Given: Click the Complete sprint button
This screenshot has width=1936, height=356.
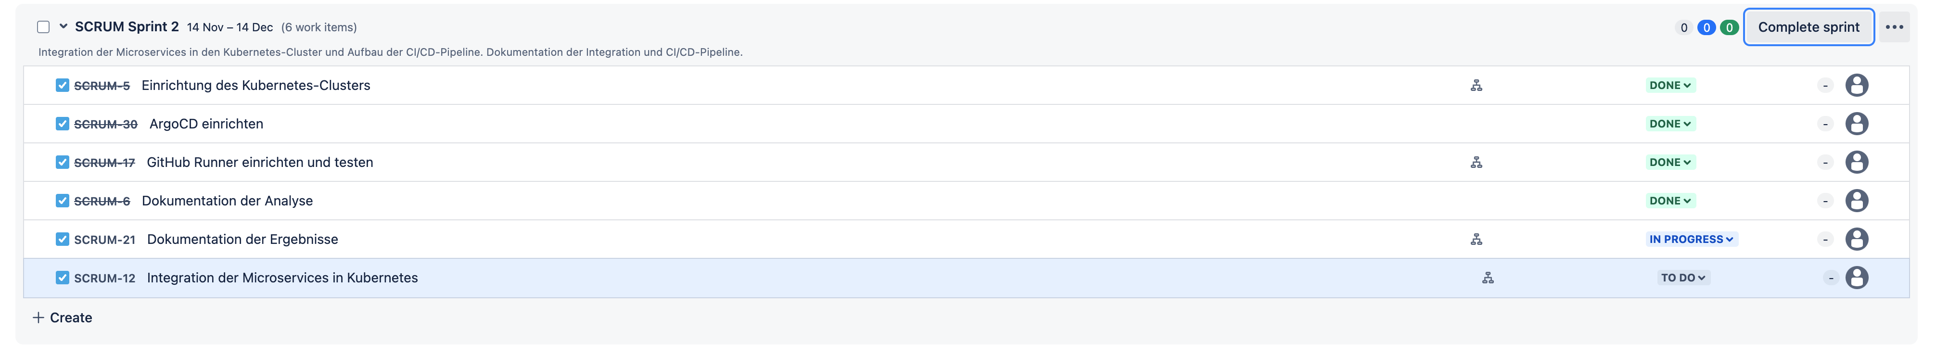Looking at the screenshot, I should tap(1808, 27).
